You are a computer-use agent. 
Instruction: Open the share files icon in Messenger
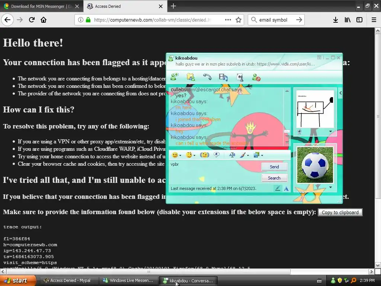191,77
